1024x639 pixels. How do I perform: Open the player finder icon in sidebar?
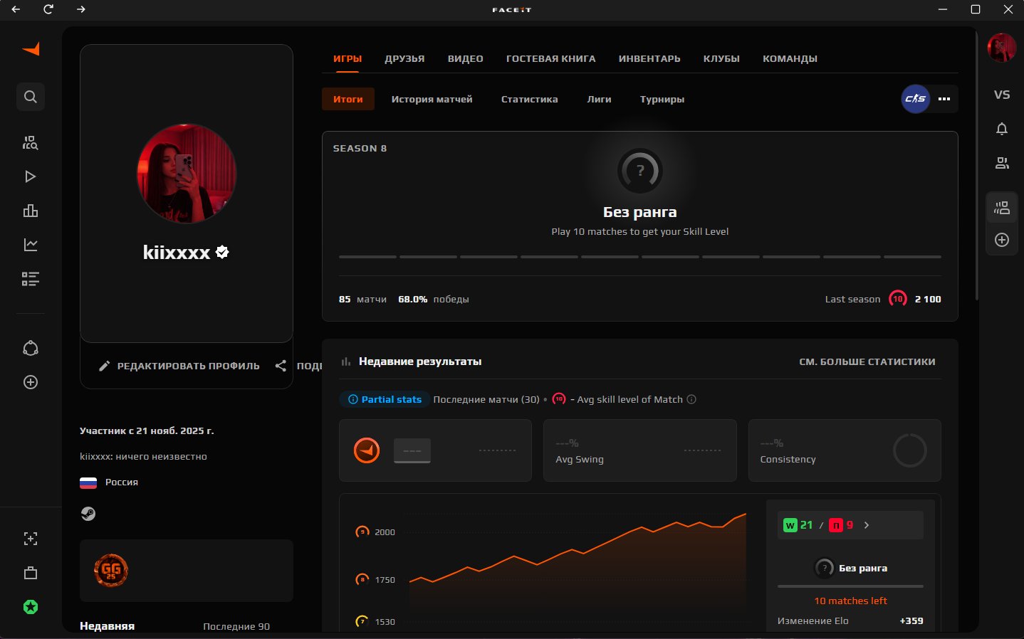(x=31, y=142)
